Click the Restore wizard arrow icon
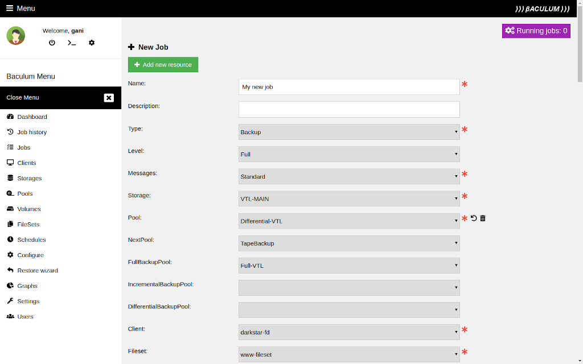 pos(10,270)
